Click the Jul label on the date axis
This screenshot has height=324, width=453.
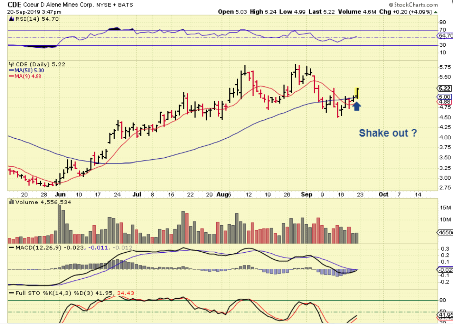pos(137,194)
